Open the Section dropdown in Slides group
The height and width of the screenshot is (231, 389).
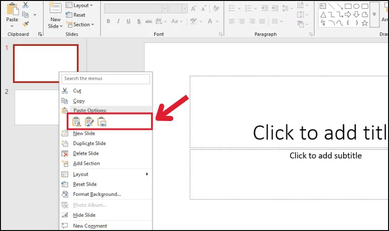pyautogui.click(x=80, y=24)
